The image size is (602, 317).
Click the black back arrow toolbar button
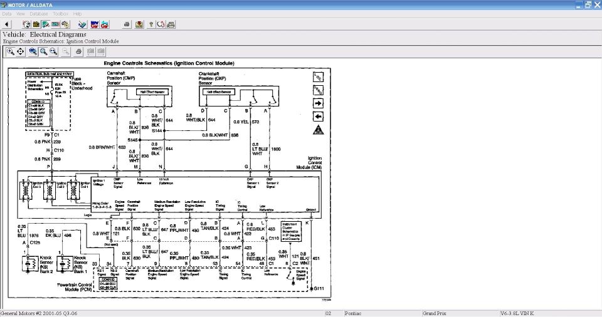coord(6,24)
